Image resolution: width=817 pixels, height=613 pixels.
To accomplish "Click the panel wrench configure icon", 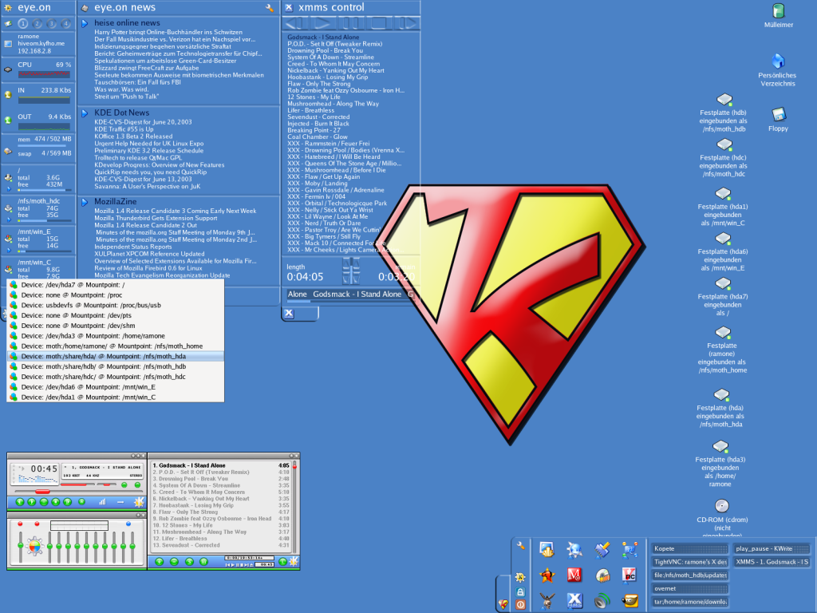I will tap(520, 545).
